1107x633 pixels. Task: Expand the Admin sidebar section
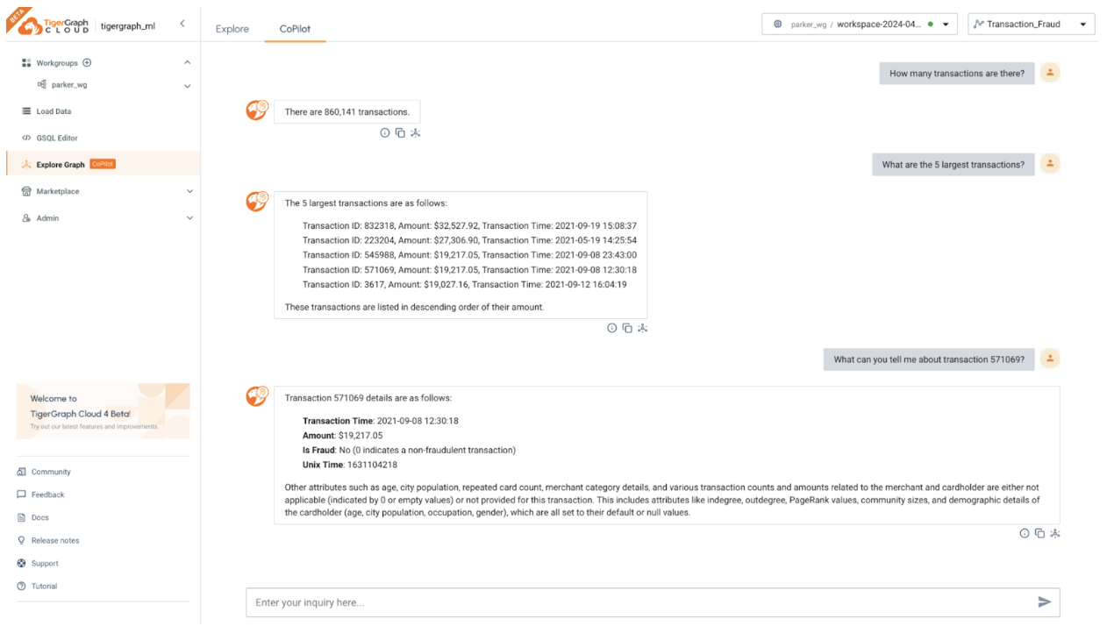click(189, 217)
